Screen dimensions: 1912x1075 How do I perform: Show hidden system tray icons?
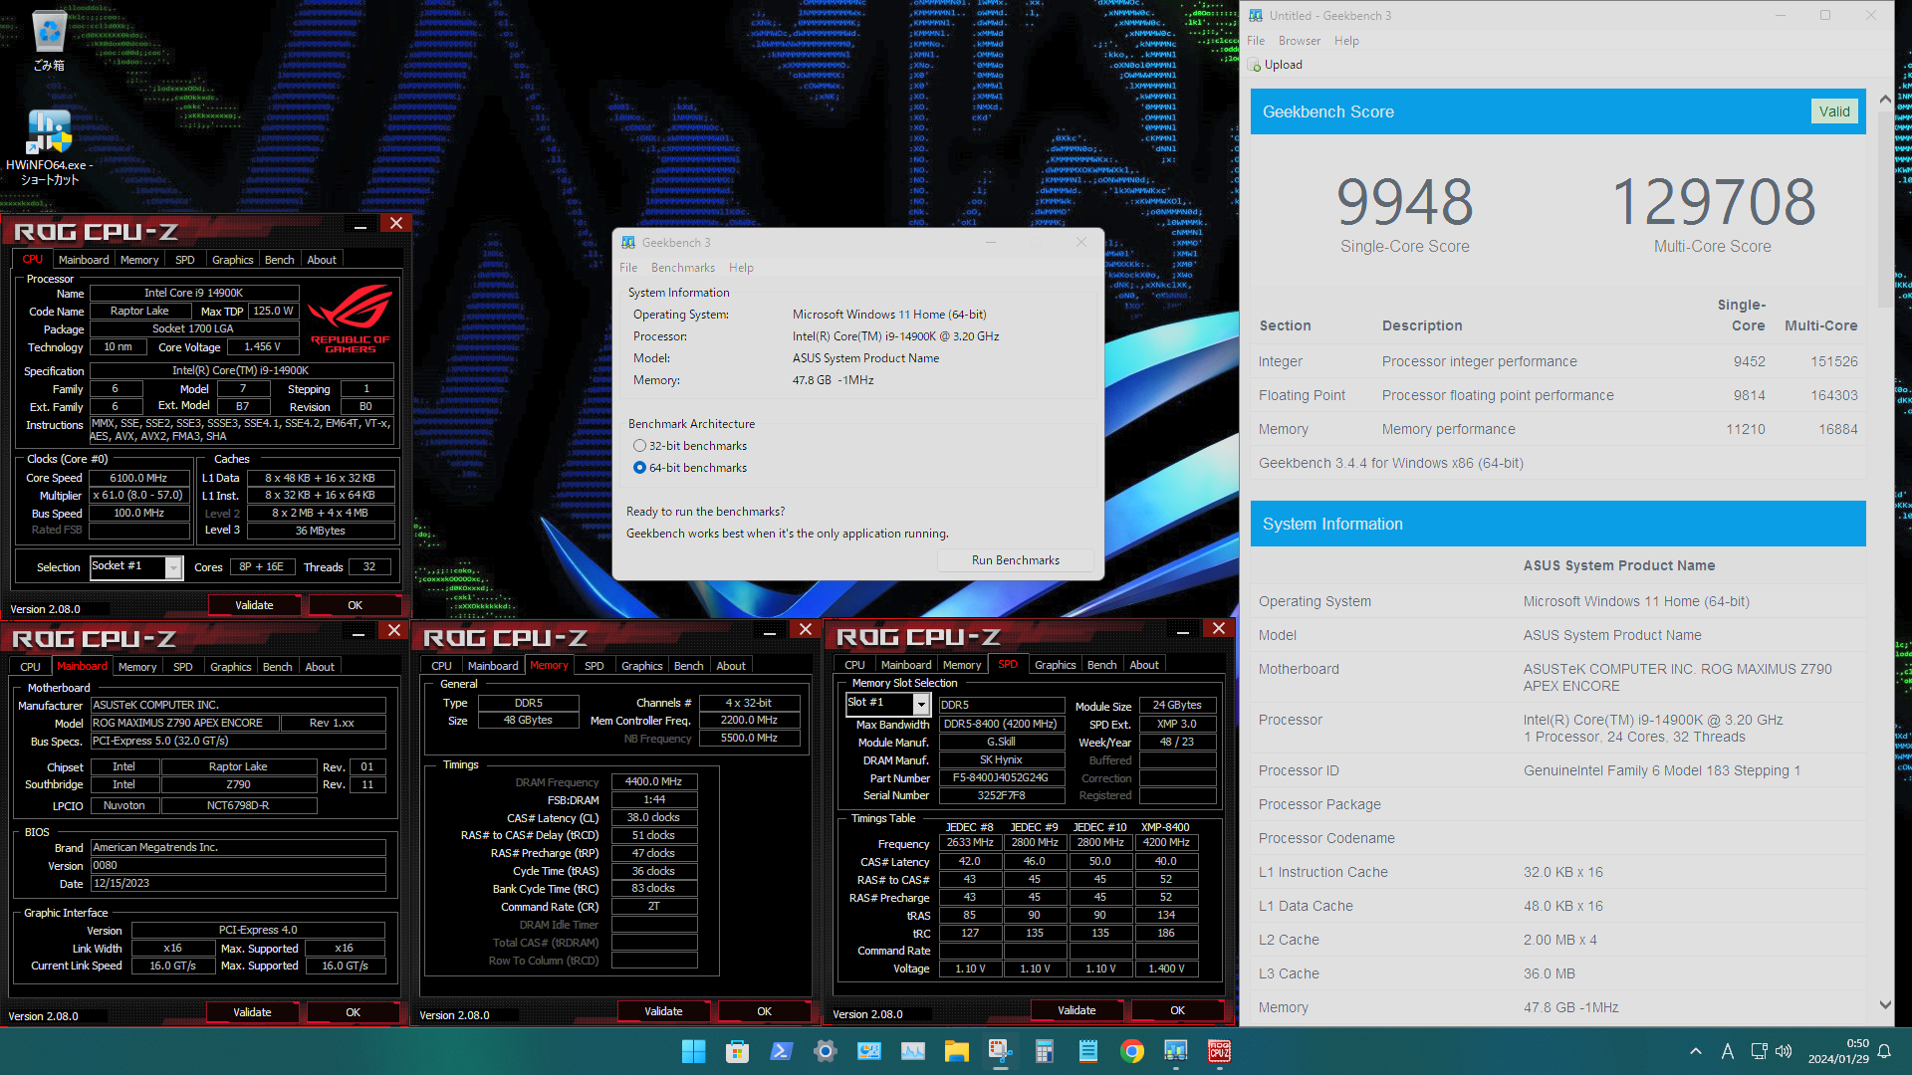click(1695, 1051)
